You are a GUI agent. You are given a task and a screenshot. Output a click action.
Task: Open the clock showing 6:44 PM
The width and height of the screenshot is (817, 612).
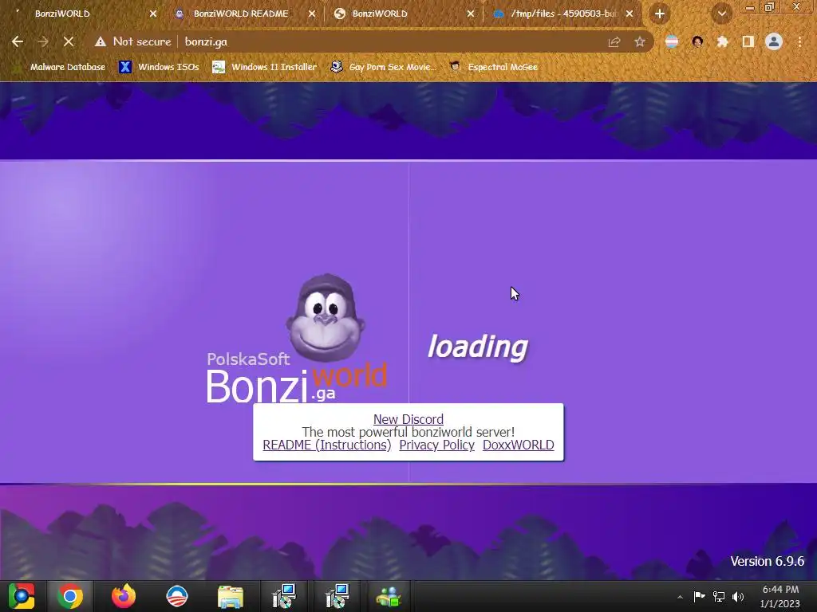pyautogui.click(x=780, y=596)
